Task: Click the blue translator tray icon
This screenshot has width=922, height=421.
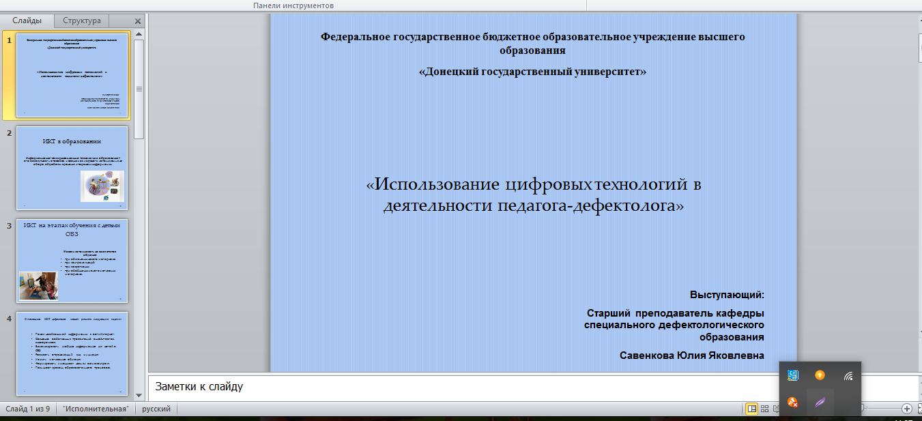Action: (x=793, y=375)
